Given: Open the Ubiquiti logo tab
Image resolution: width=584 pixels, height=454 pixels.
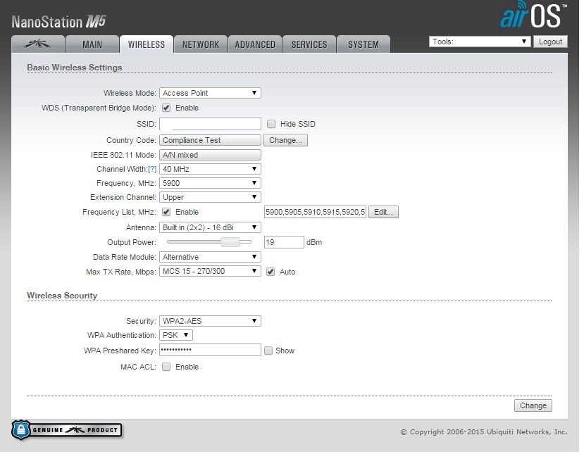Looking at the screenshot, I should 37,44.
